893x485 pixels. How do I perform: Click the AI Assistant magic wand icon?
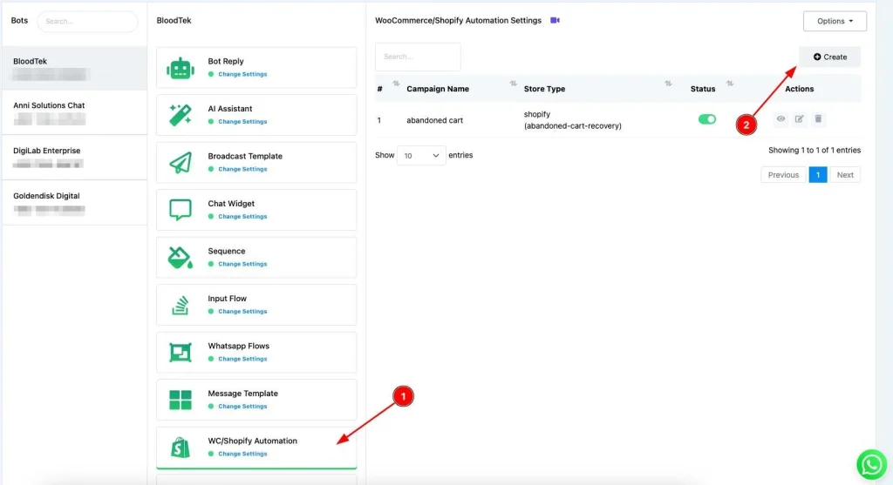180,116
